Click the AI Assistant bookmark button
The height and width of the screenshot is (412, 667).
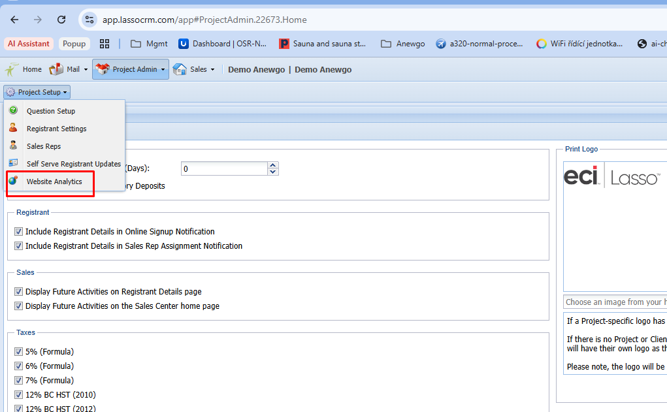[29, 44]
